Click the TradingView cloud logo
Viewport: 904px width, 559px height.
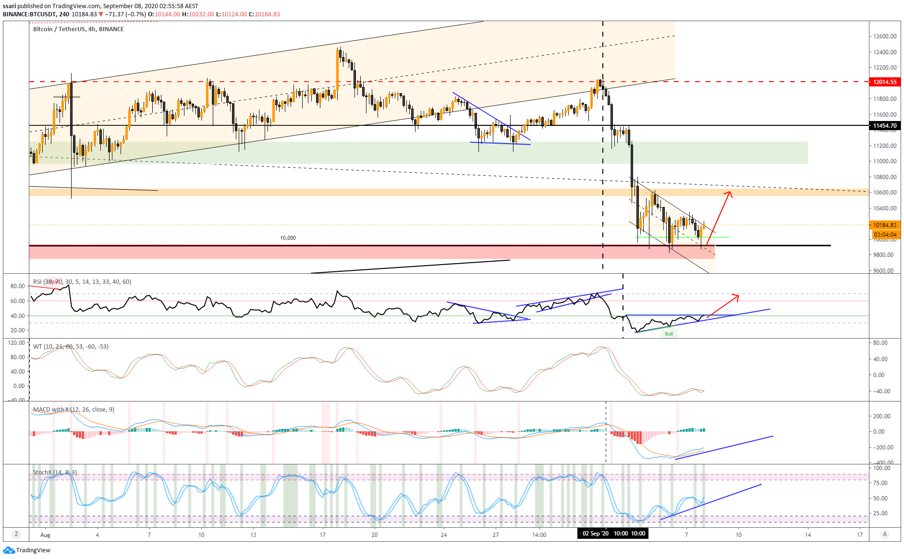[x=9, y=550]
